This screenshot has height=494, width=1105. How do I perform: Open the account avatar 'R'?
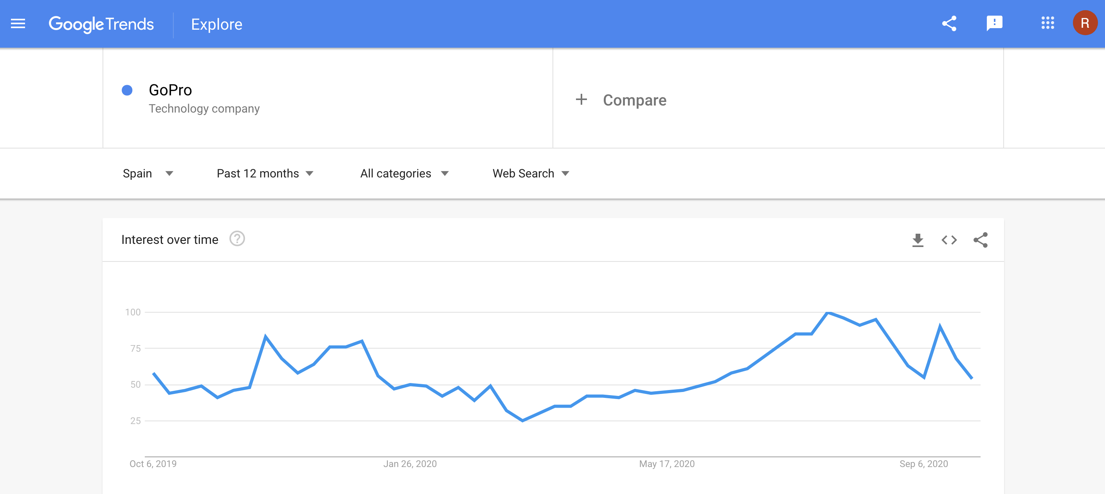pos(1084,23)
